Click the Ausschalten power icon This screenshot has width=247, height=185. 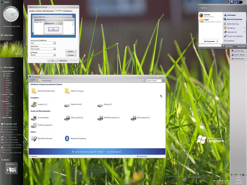point(235,46)
